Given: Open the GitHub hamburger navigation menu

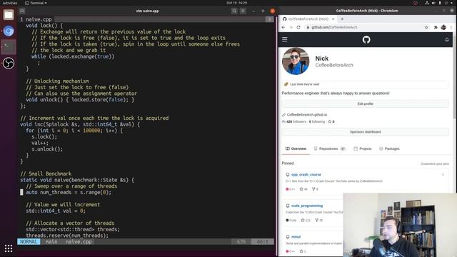Looking at the screenshot, I should [285, 39].
